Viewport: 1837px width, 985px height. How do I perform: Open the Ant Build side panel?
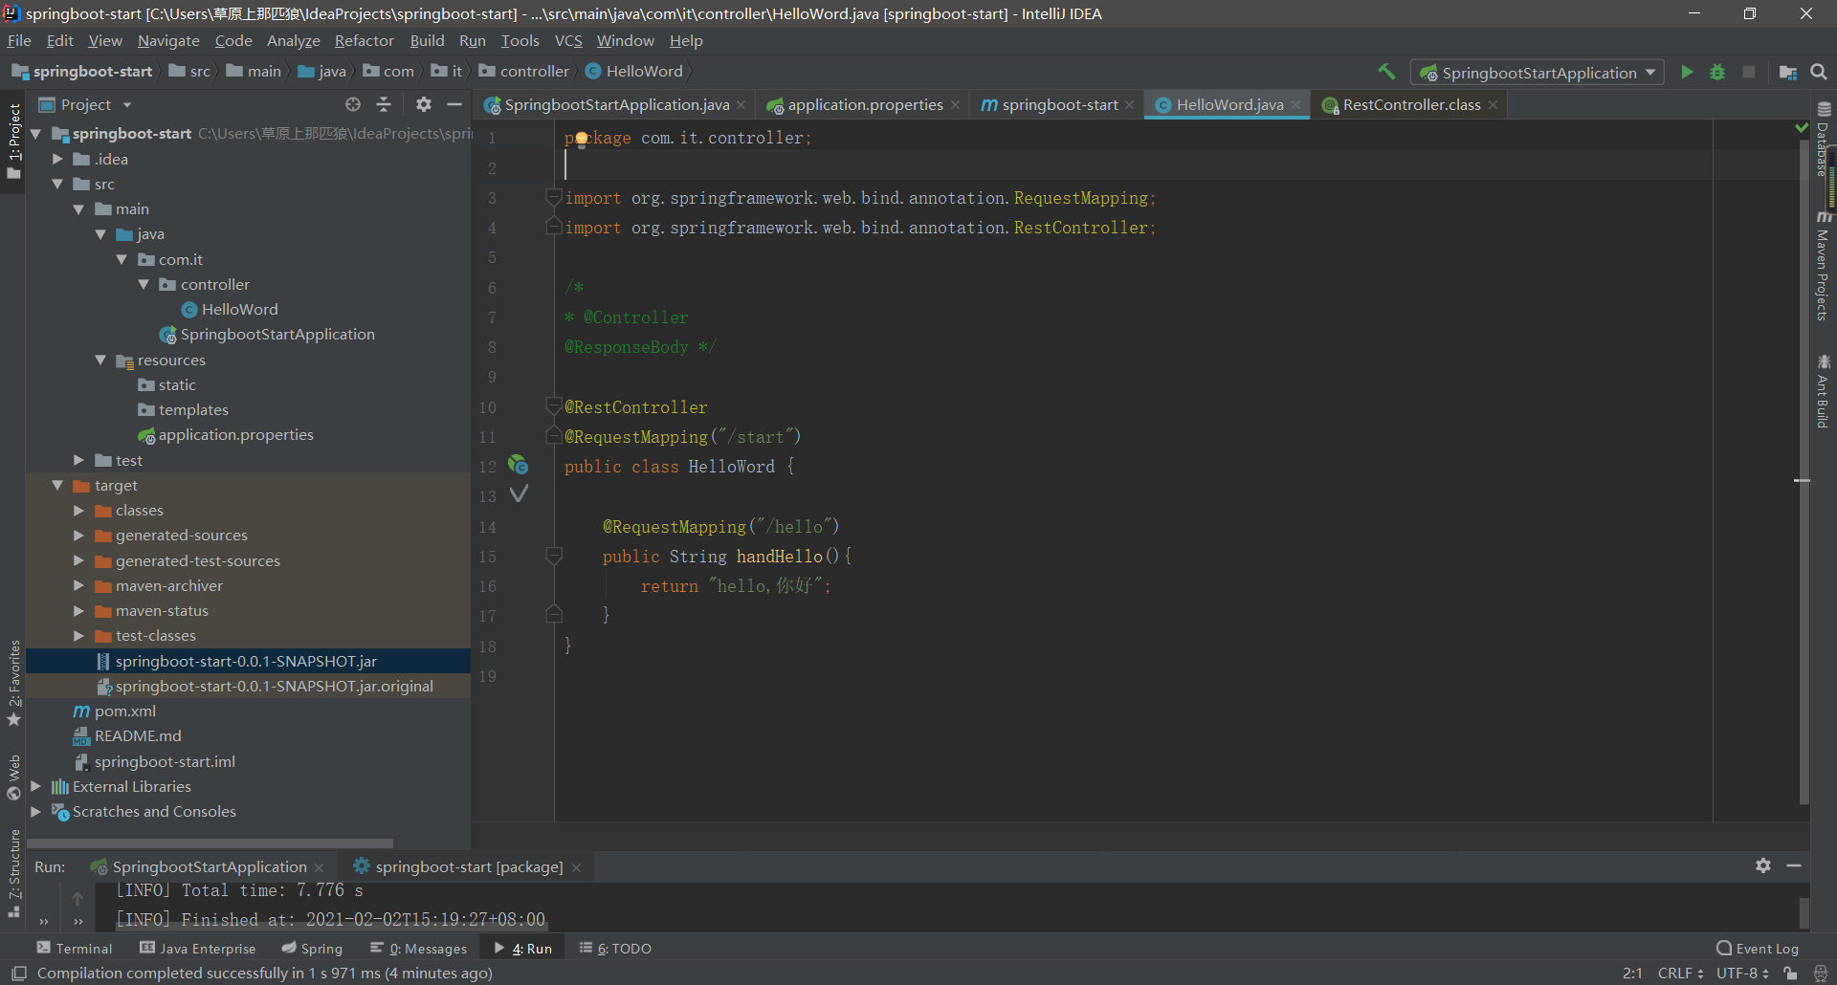click(1824, 391)
